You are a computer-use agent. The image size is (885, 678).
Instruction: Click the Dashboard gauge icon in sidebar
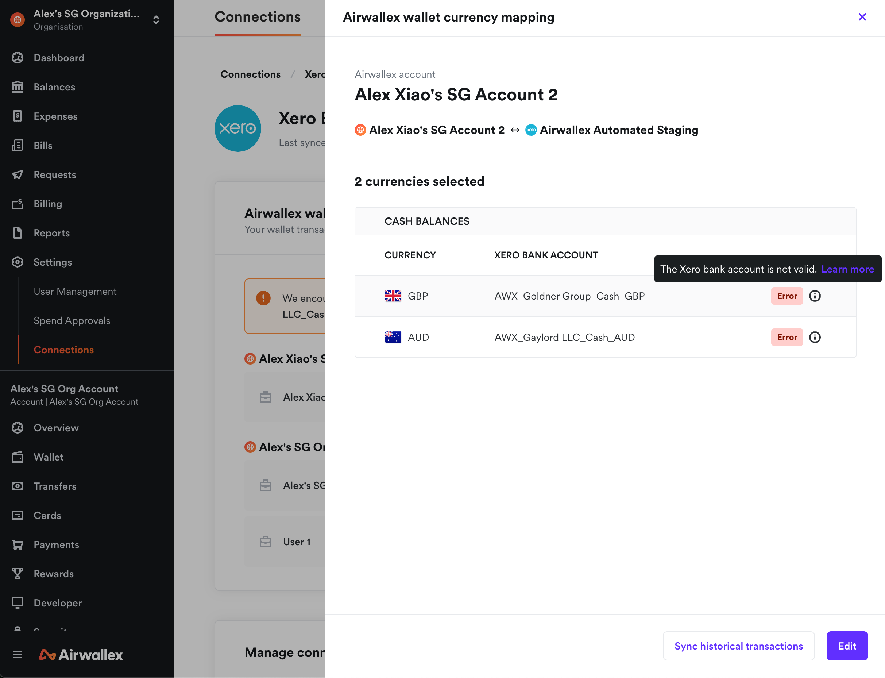click(x=18, y=58)
